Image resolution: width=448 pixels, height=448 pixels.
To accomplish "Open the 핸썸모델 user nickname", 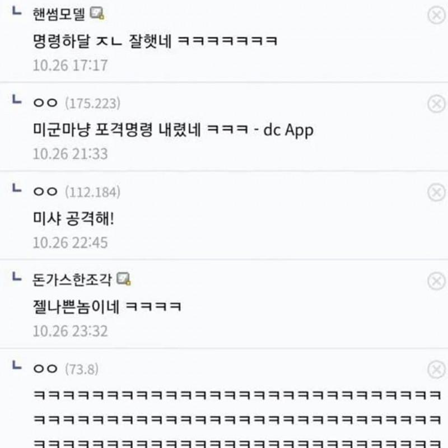I will pos(59,14).
